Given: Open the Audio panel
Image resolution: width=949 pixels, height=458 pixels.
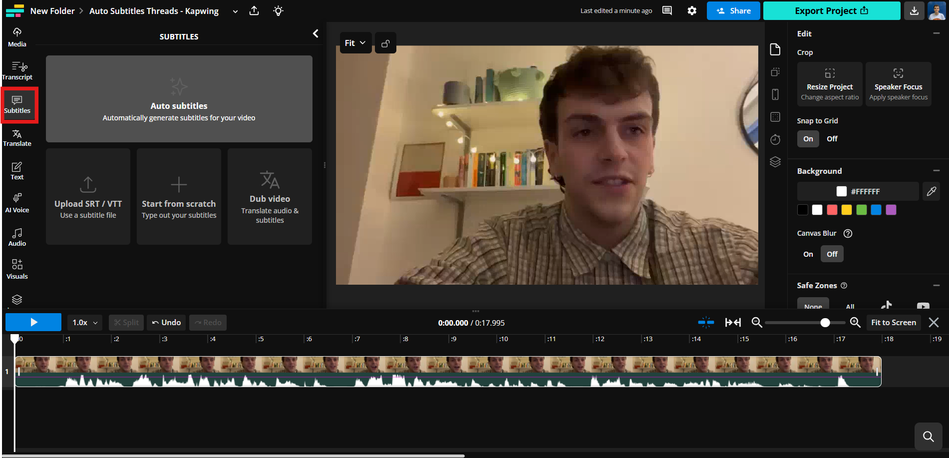Looking at the screenshot, I should [16, 236].
